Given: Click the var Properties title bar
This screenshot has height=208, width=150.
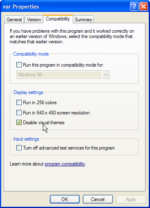Looking at the screenshot, I should (65, 7).
